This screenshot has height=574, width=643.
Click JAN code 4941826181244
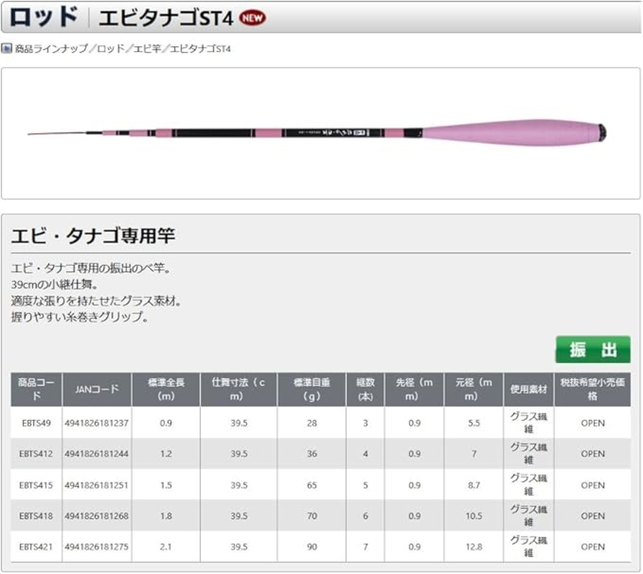[96, 454]
